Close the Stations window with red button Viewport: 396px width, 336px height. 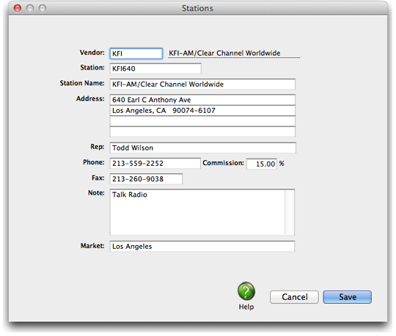(x=18, y=8)
